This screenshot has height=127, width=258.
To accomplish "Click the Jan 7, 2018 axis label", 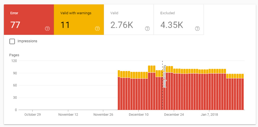I will coord(209,115).
